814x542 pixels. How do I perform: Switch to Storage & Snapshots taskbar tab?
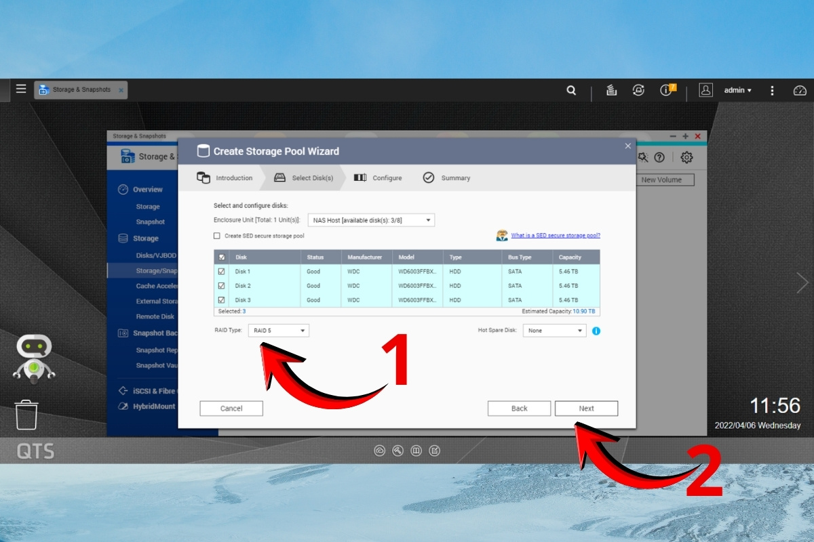point(81,90)
